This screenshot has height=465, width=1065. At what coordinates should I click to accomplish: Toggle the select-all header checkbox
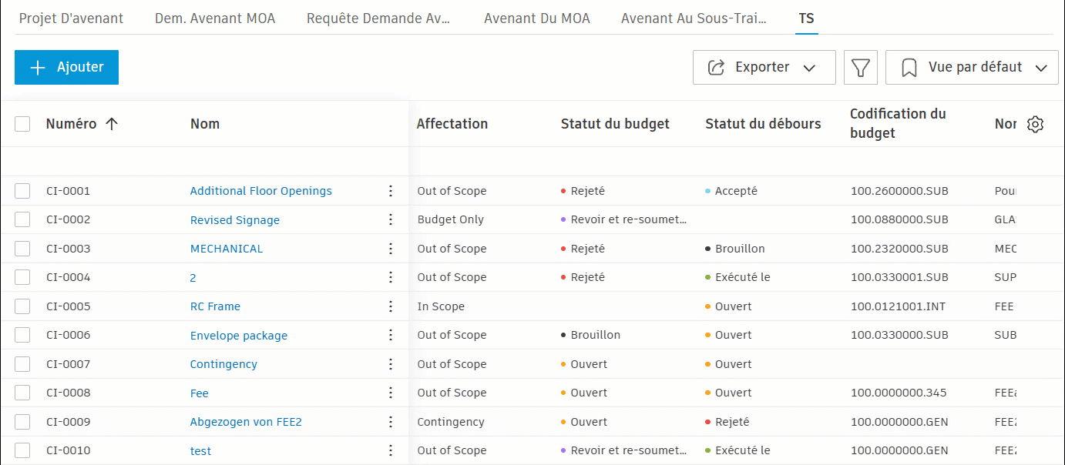pyautogui.click(x=22, y=124)
